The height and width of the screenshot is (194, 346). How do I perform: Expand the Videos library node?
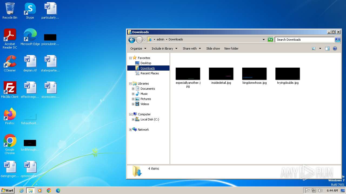[x=133, y=104]
